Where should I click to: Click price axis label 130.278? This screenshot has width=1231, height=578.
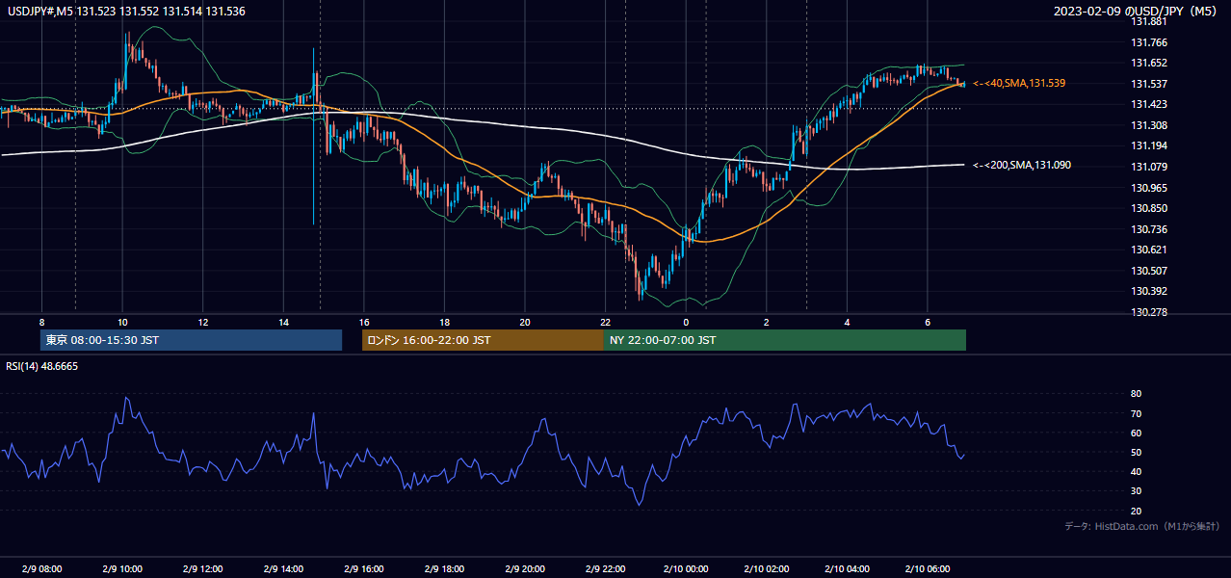click(x=1149, y=312)
